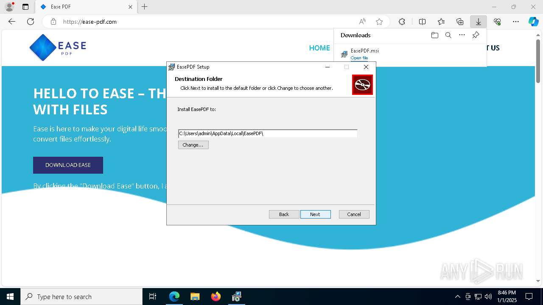Open the Collections icon
The height and width of the screenshot is (305, 543).
click(460, 22)
